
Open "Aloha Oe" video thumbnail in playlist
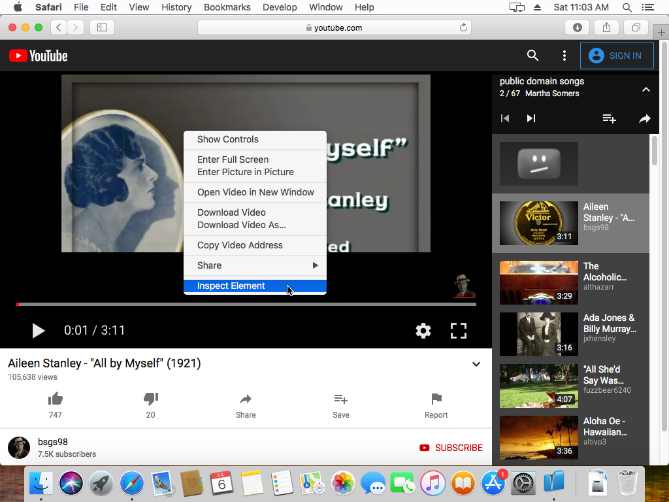coord(538,437)
